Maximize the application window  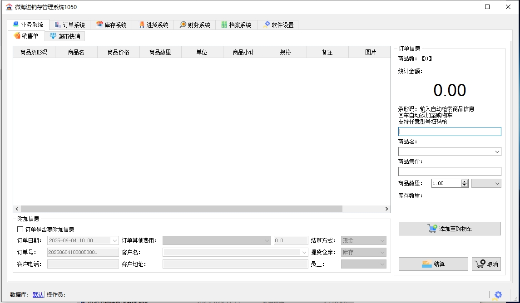[487, 7]
